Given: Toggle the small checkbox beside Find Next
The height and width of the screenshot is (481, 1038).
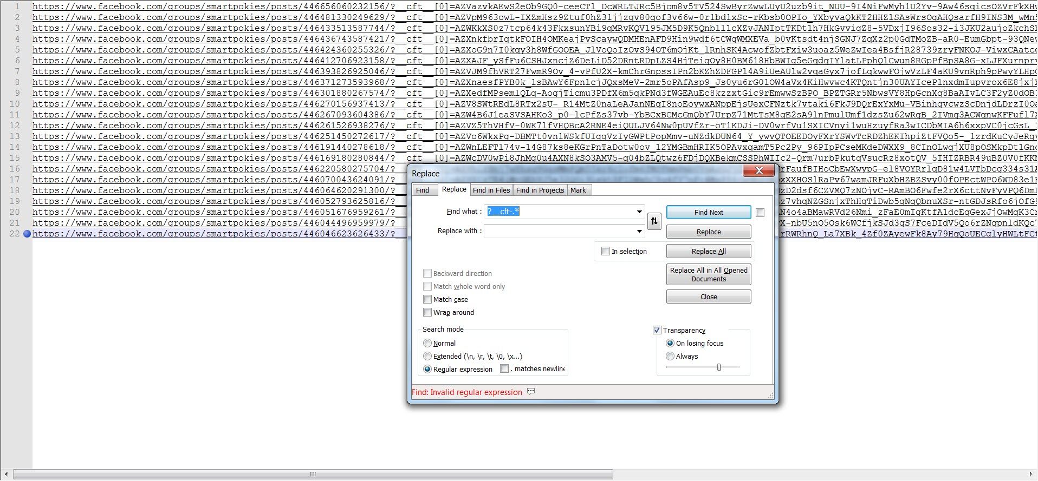Looking at the screenshot, I should click(760, 213).
